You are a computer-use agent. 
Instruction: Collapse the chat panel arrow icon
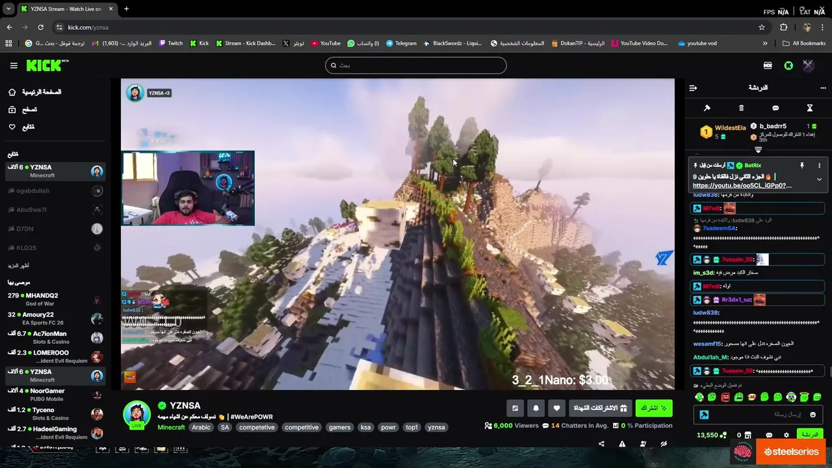[693, 88]
